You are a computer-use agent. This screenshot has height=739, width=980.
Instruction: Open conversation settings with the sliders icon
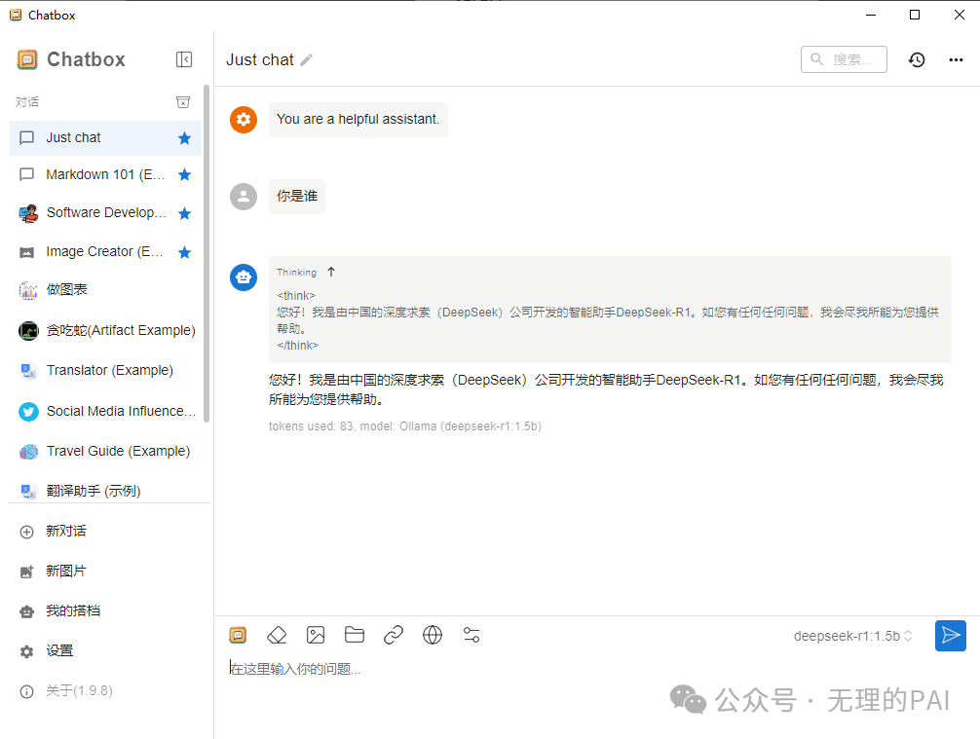471,635
